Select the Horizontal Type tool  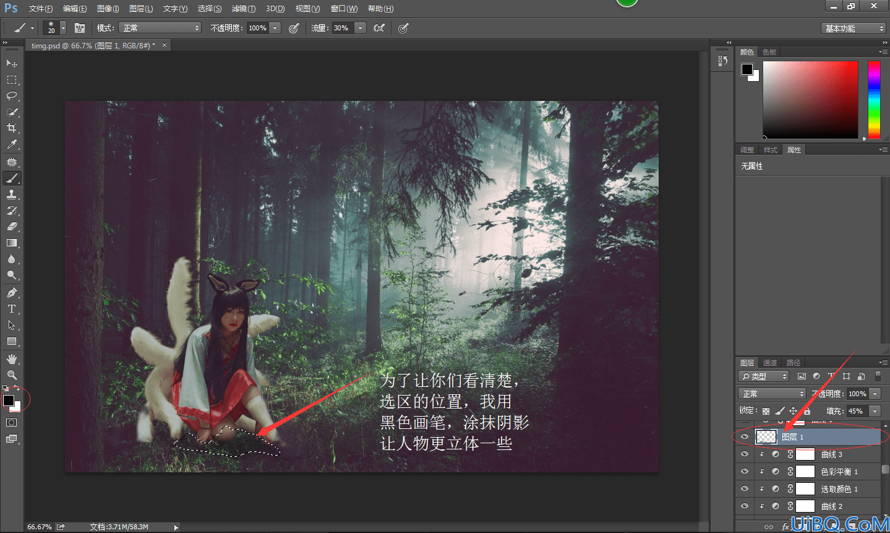(12, 308)
